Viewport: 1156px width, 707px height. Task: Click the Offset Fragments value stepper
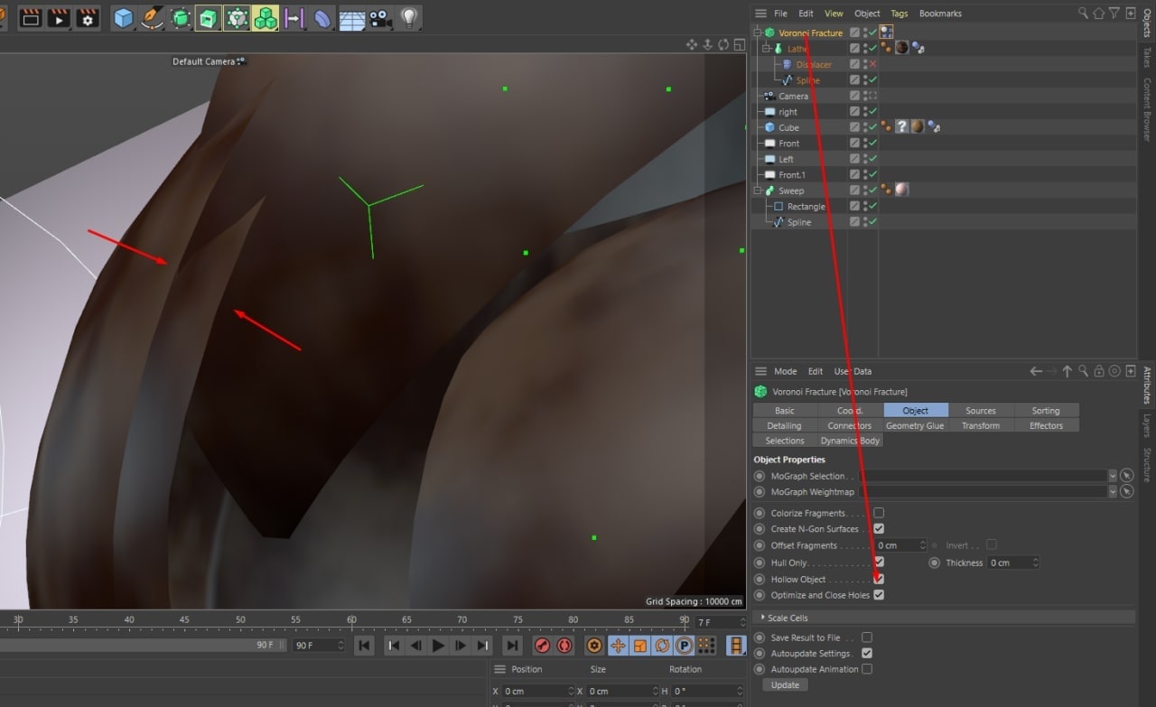[923, 545]
